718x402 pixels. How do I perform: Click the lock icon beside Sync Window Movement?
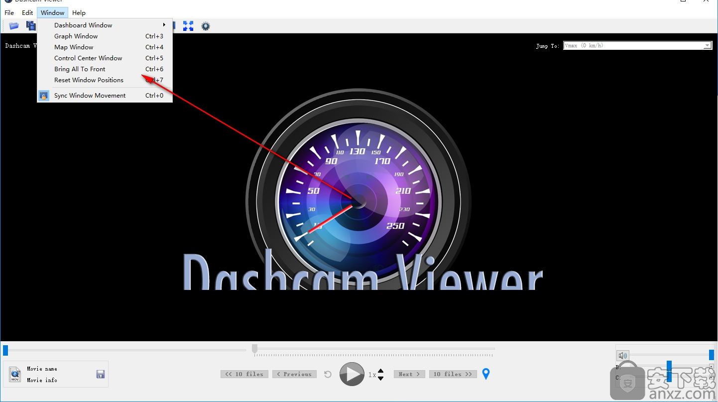[44, 95]
